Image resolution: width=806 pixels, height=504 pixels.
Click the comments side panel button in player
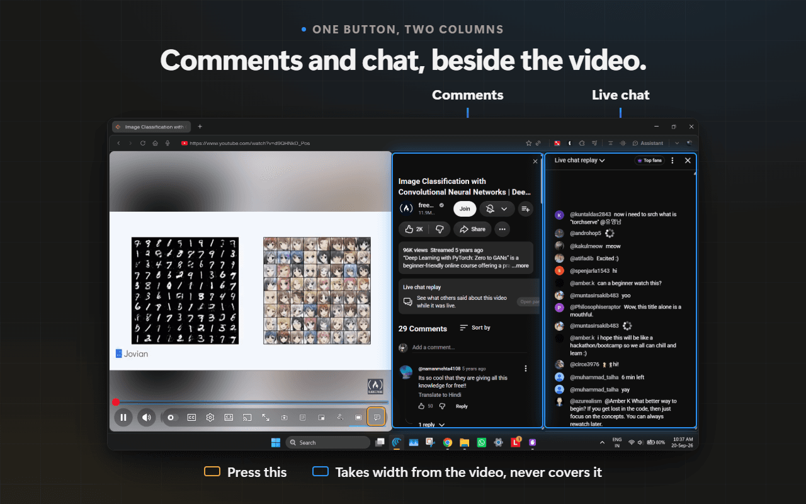click(x=377, y=417)
